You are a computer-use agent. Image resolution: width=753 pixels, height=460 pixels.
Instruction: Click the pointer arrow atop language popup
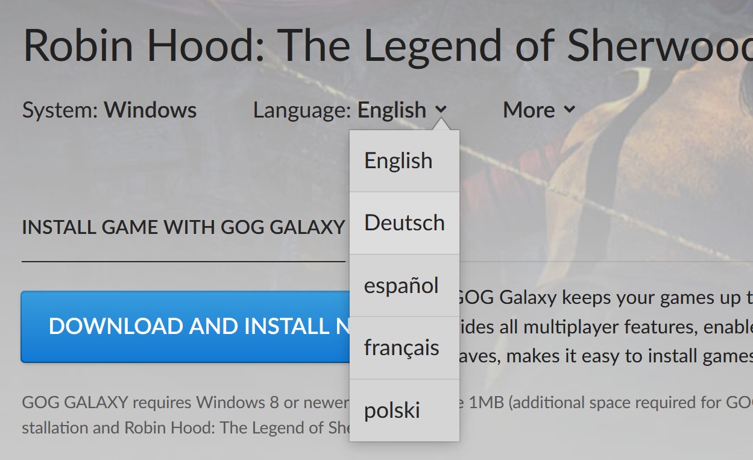pyautogui.click(x=441, y=124)
